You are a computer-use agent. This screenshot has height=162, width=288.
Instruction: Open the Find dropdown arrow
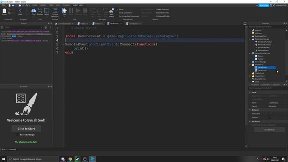[x=34, y=17]
